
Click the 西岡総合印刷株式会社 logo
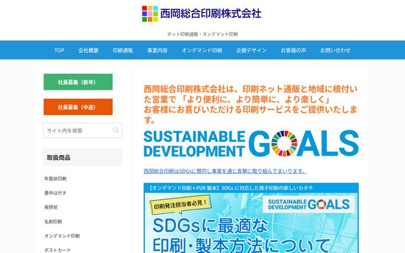click(202, 14)
